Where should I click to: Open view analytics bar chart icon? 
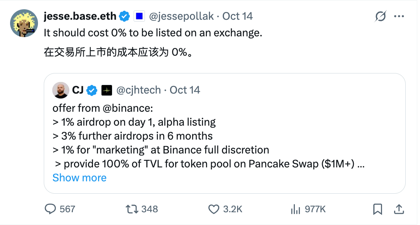click(296, 209)
